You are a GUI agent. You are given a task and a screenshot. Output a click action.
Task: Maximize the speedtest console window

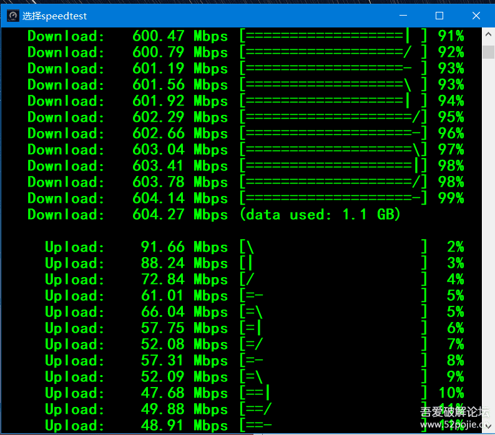click(x=439, y=16)
